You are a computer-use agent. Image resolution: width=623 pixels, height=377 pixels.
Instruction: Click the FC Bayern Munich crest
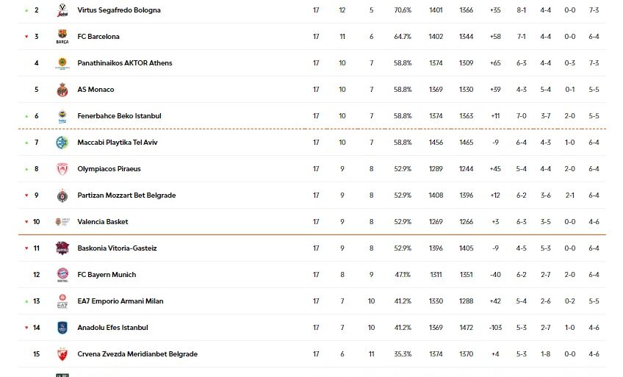coord(62,275)
